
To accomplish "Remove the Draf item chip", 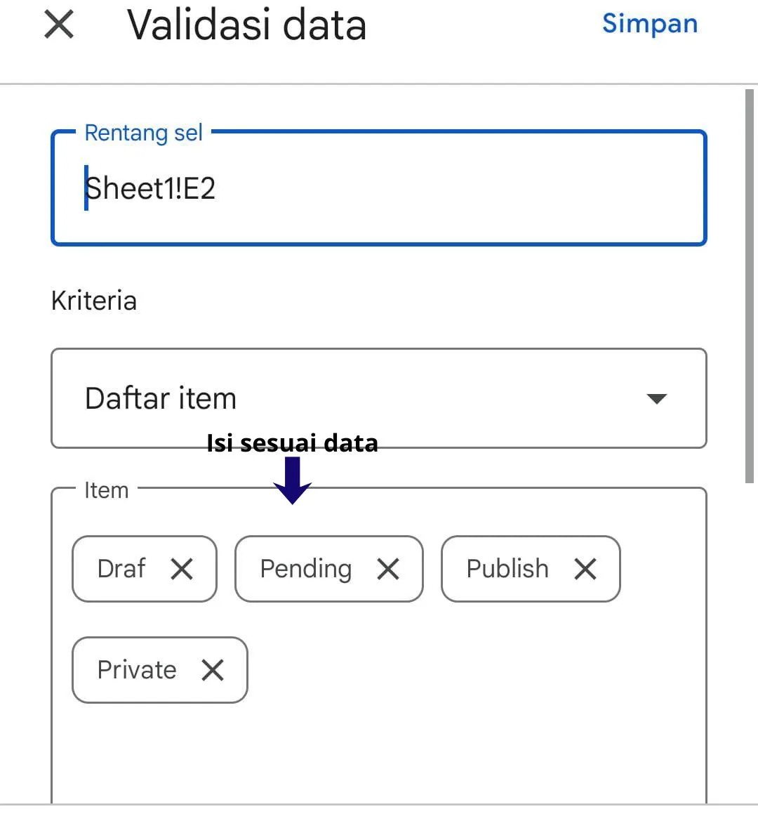I will point(182,569).
